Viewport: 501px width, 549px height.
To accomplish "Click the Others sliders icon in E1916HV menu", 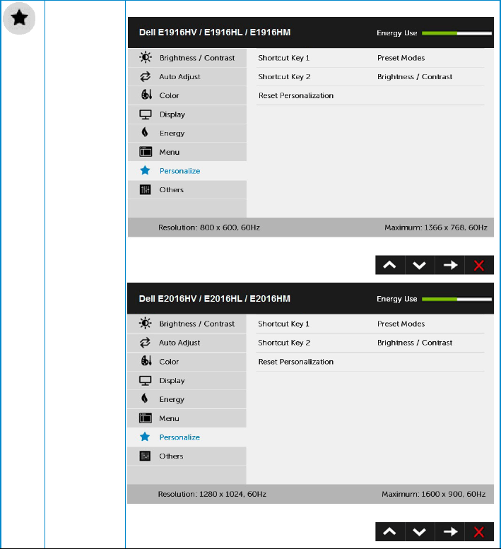I will pyautogui.click(x=145, y=189).
